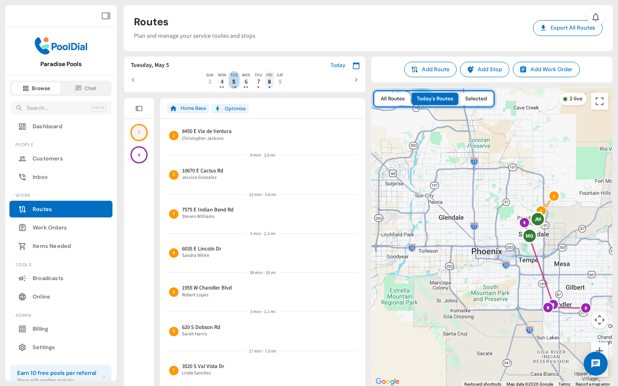
Task: Click Home Base button
Action: point(188,109)
